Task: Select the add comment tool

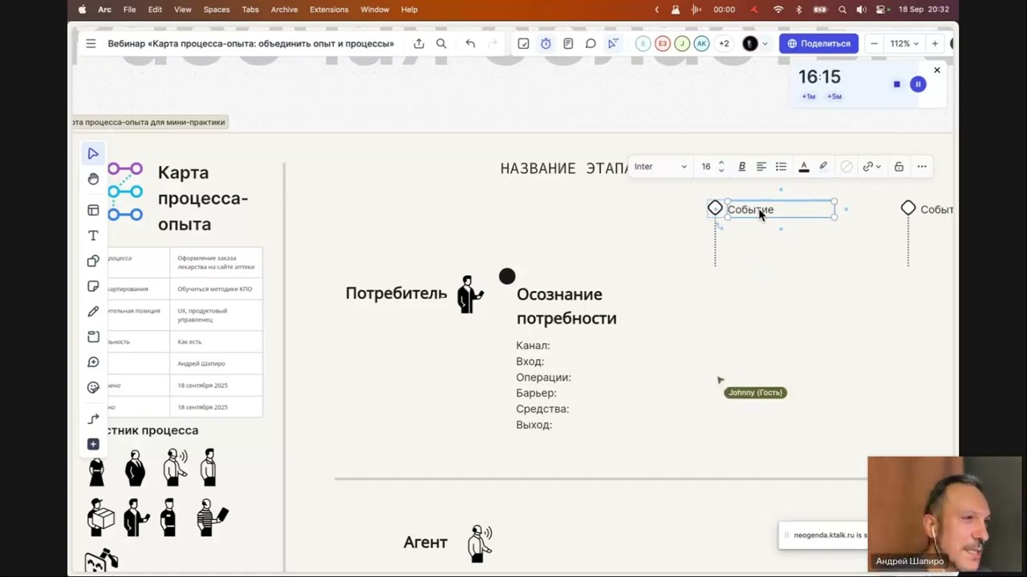Action: click(93, 362)
